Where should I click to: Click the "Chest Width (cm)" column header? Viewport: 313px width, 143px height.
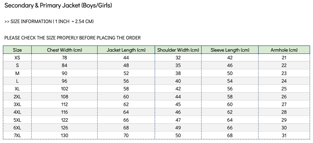click(x=64, y=50)
